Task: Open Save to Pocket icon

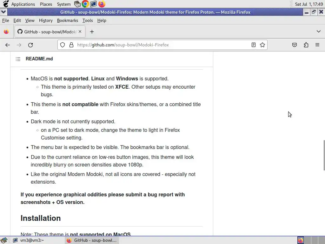Action: pyautogui.click(x=294, y=45)
